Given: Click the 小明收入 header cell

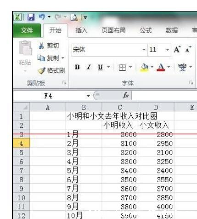Looking at the screenshot, I should pyautogui.click(x=120, y=125).
